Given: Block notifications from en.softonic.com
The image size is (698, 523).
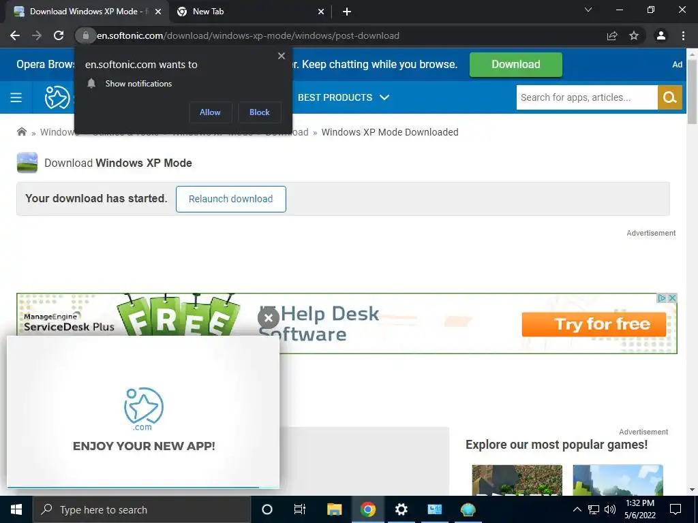Looking at the screenshot, I should 260,112.
